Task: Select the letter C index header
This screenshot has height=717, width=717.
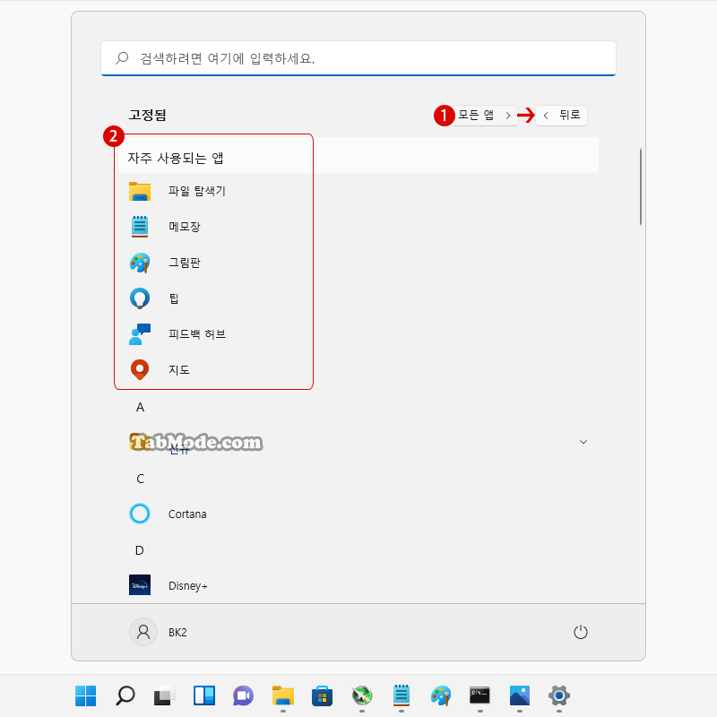Action: point(141,479)
